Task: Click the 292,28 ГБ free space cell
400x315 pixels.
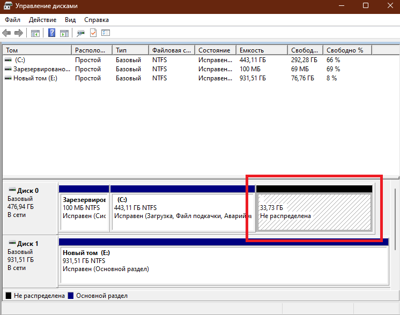Action: tap(304, 60)
